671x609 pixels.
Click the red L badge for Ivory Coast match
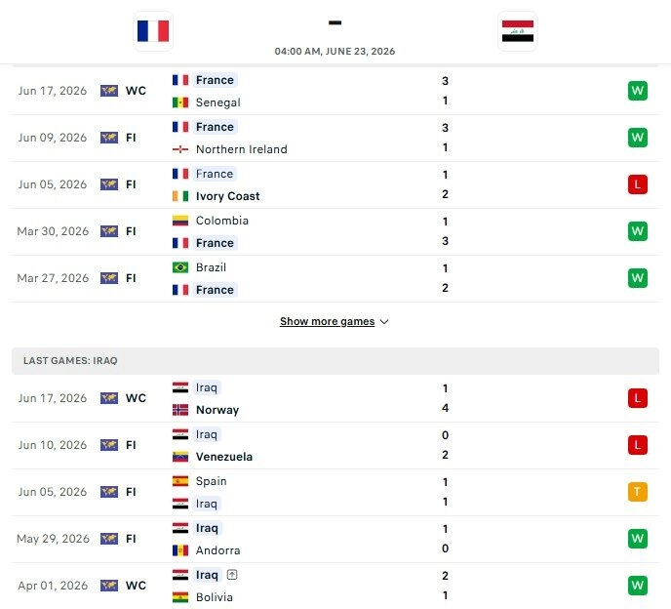click(637, 184)
